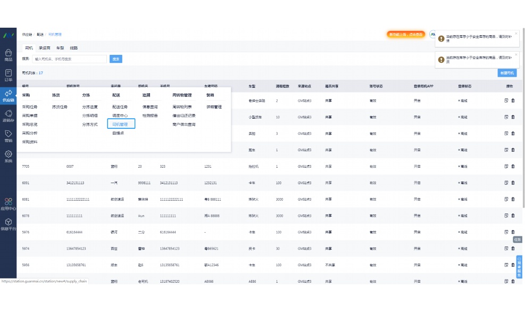Viewport: 525px width, 312px height.
Task: Open 系统 settings in the sidebar
Action: tap(8, 156)
